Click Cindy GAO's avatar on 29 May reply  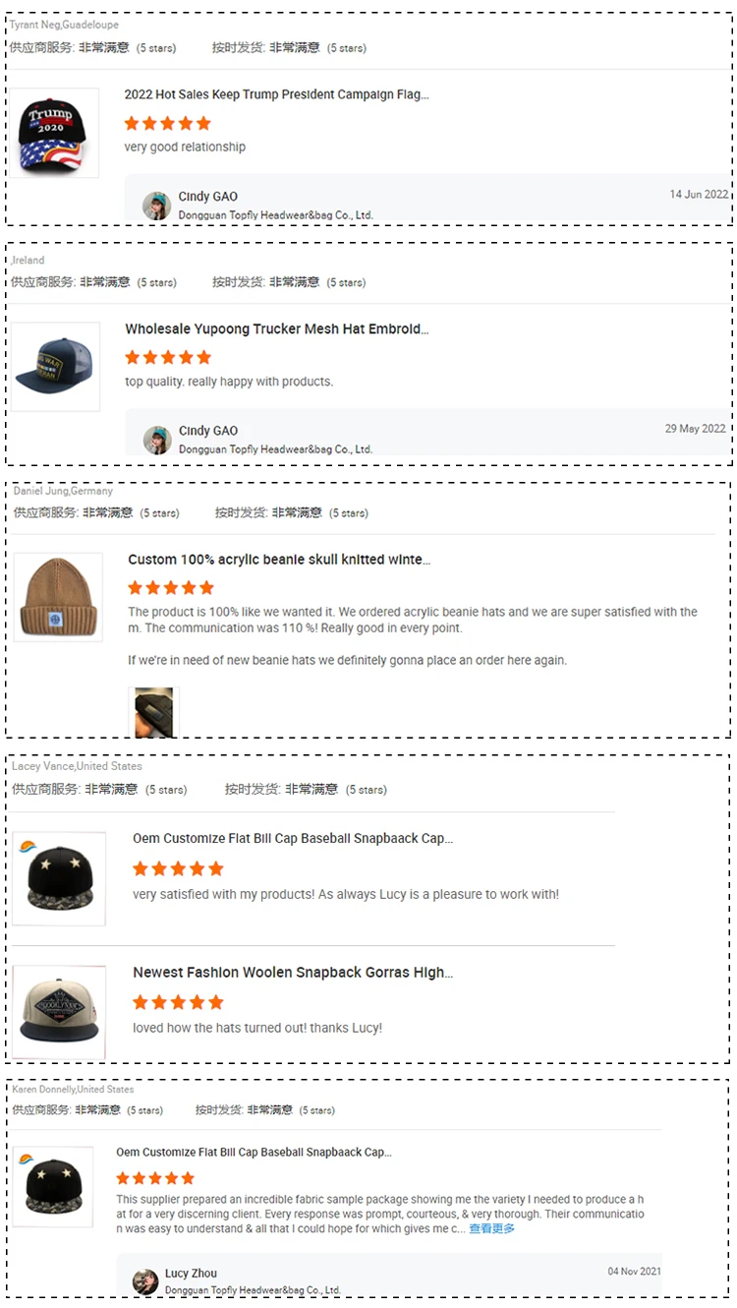pyautogui.click(x=157, y=440)
